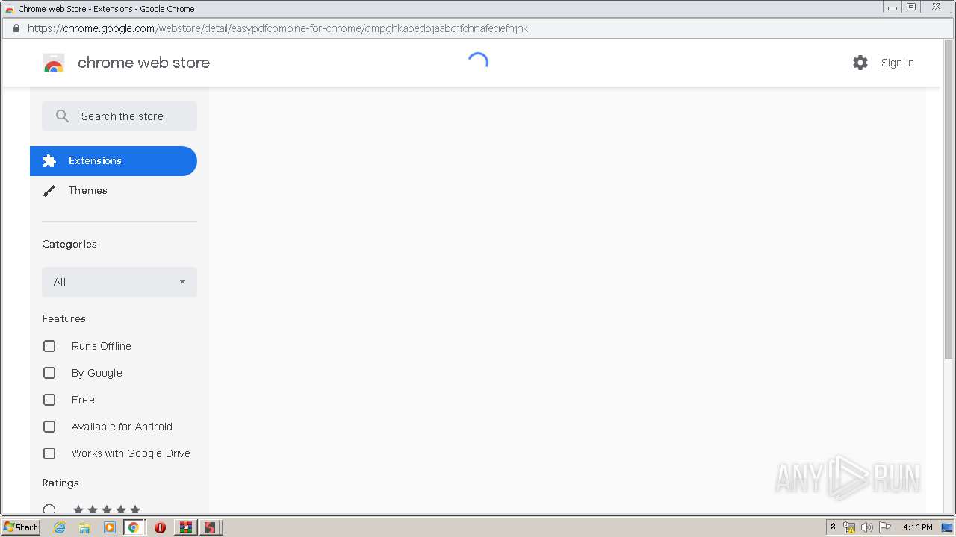Click the loading spinner indicator
This screenshot has width=956, height=537.
pyautogui.click(x=478, y=63)
